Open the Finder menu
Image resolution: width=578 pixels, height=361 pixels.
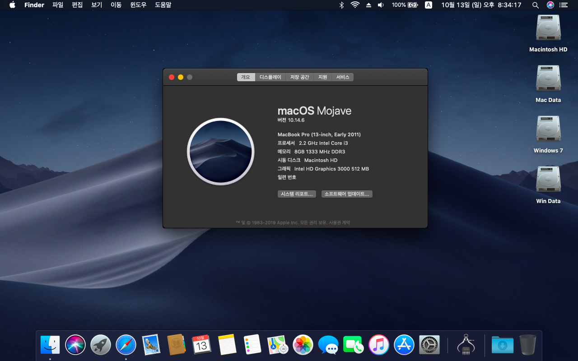pyautogui.click(x=34, y=5)
